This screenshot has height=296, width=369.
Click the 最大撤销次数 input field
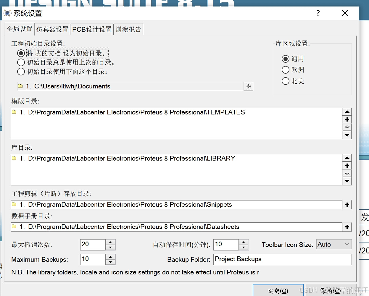click(93, 245)
